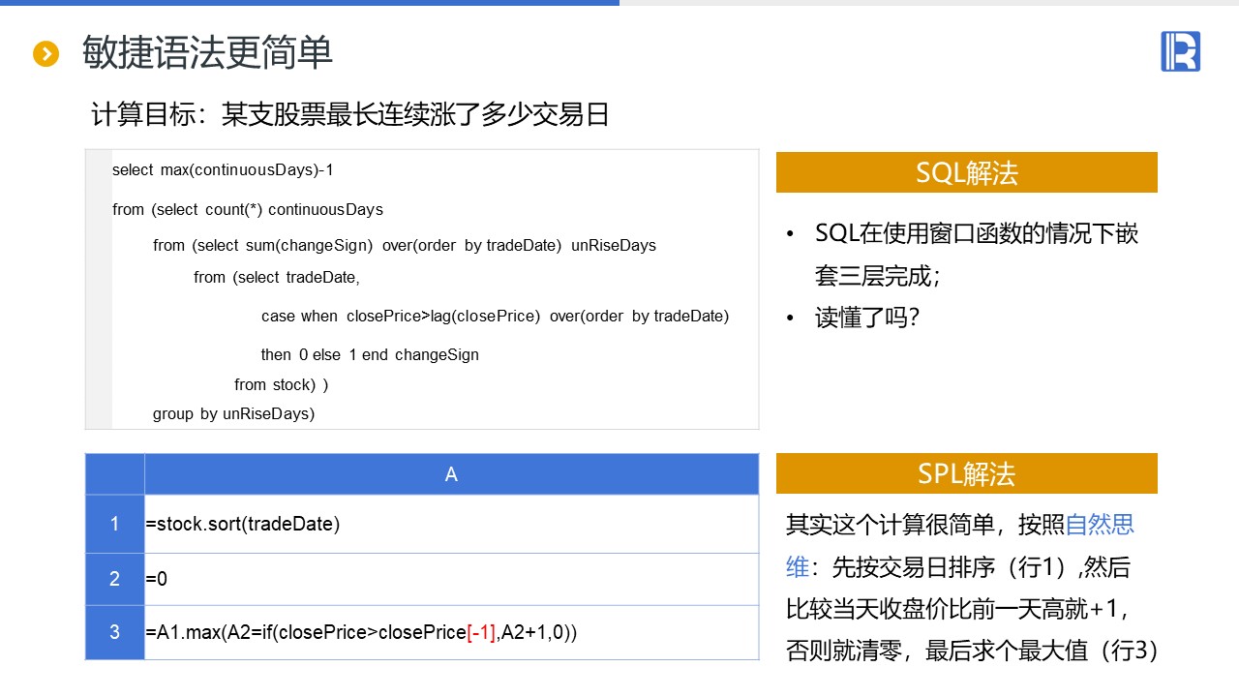Screen dimensions: 1239x697
Task: Click the group by unRiseDays code line
Action: click(x=233, y=414)
